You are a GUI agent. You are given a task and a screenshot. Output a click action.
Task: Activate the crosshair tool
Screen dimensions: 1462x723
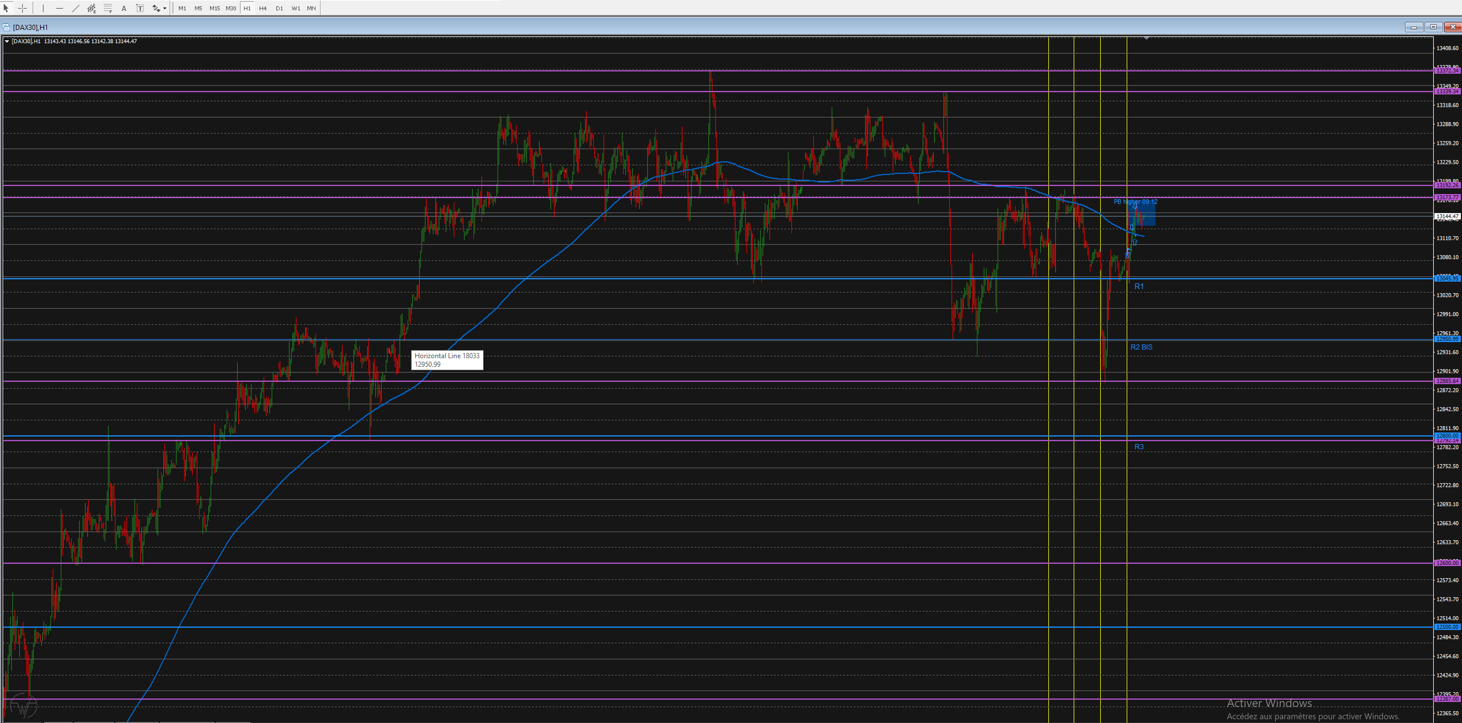click(x=23, y=8)
